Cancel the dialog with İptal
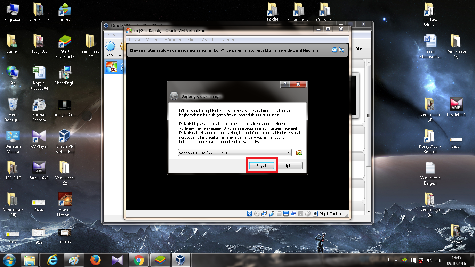Screen dimensions: 475x267 pos(289,166)
